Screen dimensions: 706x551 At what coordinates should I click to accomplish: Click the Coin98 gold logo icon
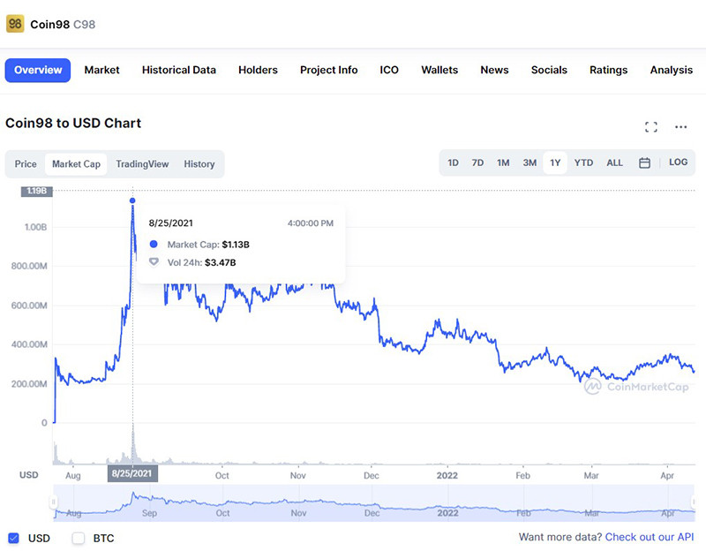[15, 24]
